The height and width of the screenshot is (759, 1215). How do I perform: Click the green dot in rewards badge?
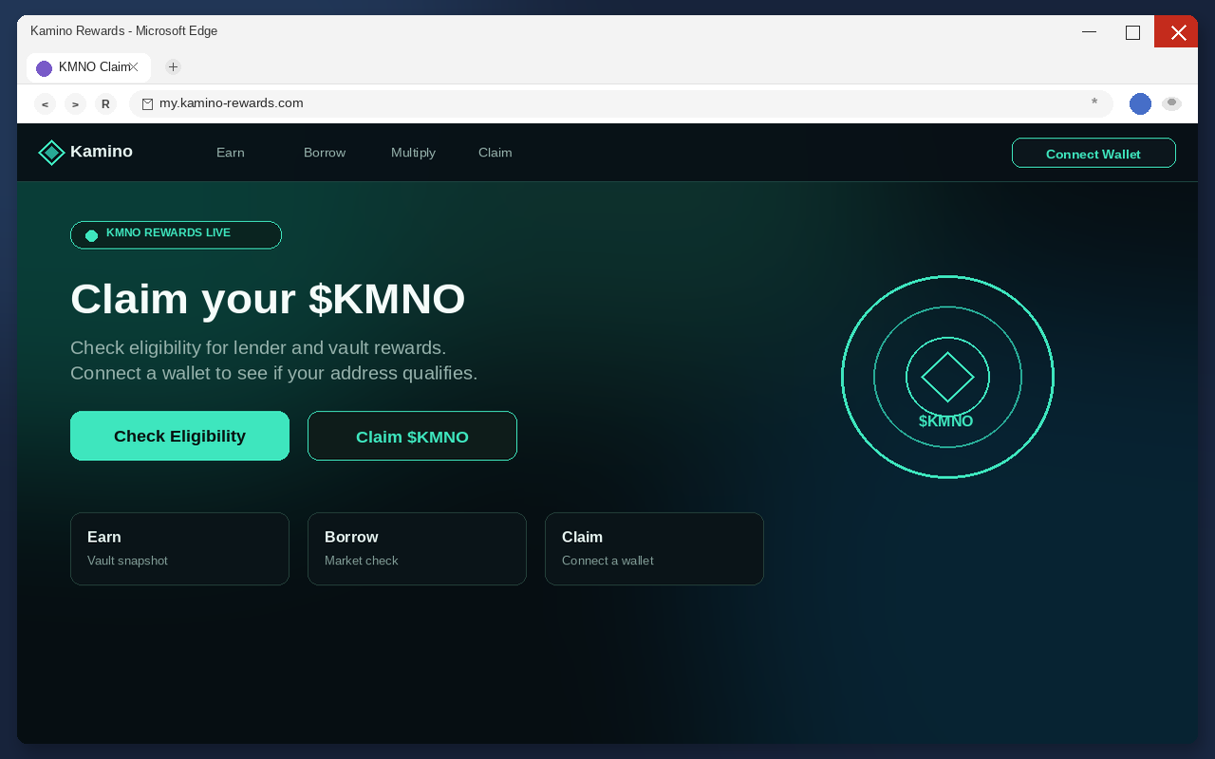[x=91, y=236]
